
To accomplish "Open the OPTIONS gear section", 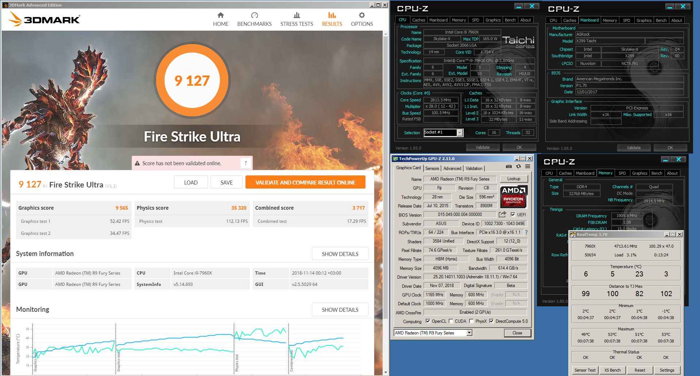I will point(361,20).
